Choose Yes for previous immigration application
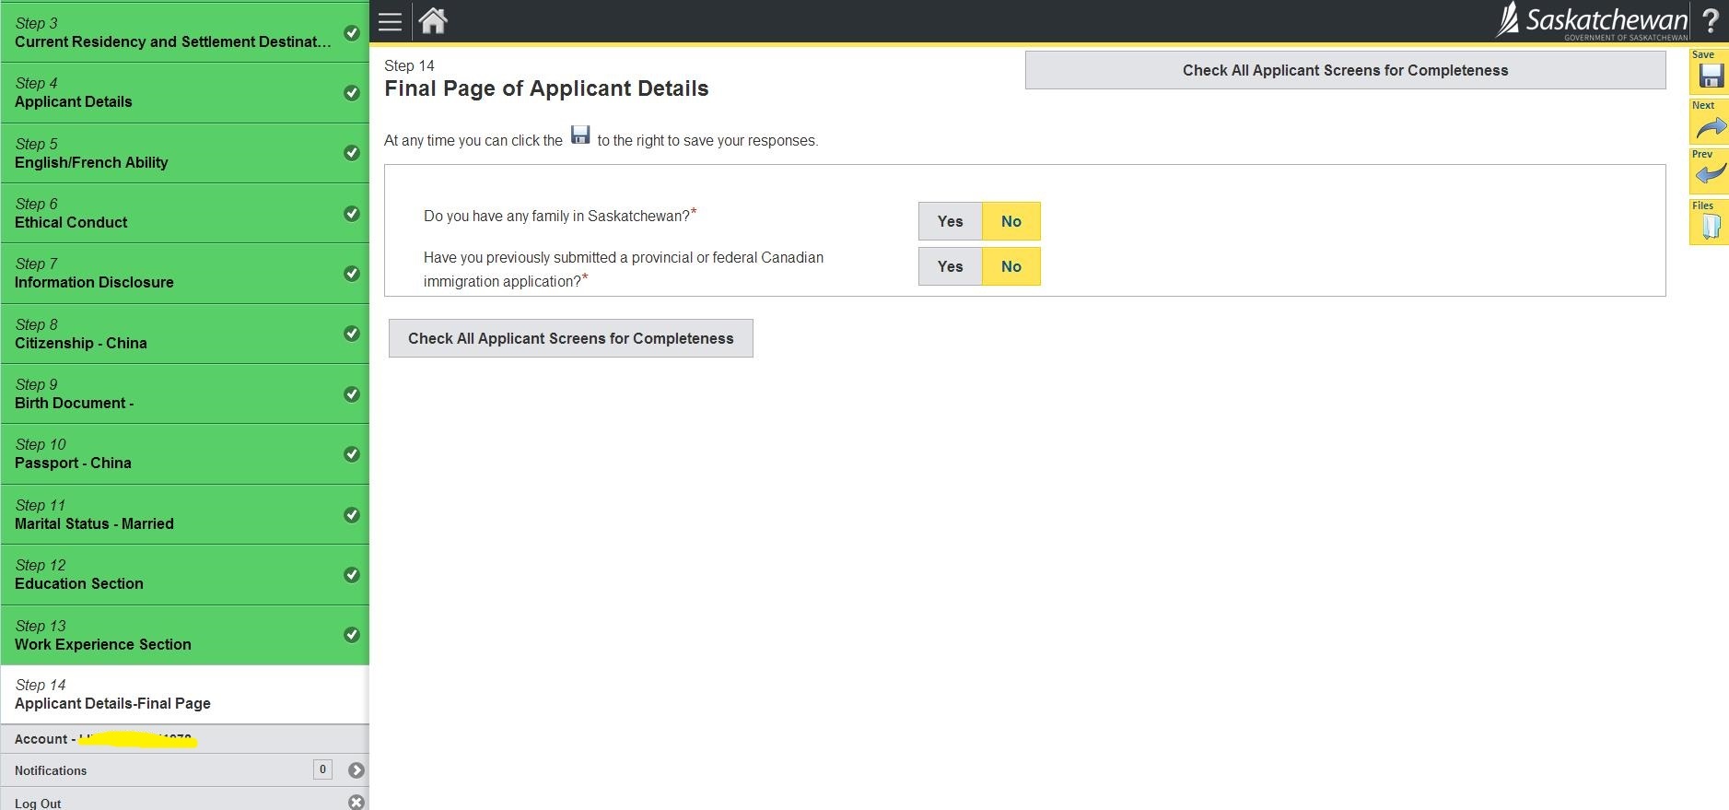 coord(950,266)
